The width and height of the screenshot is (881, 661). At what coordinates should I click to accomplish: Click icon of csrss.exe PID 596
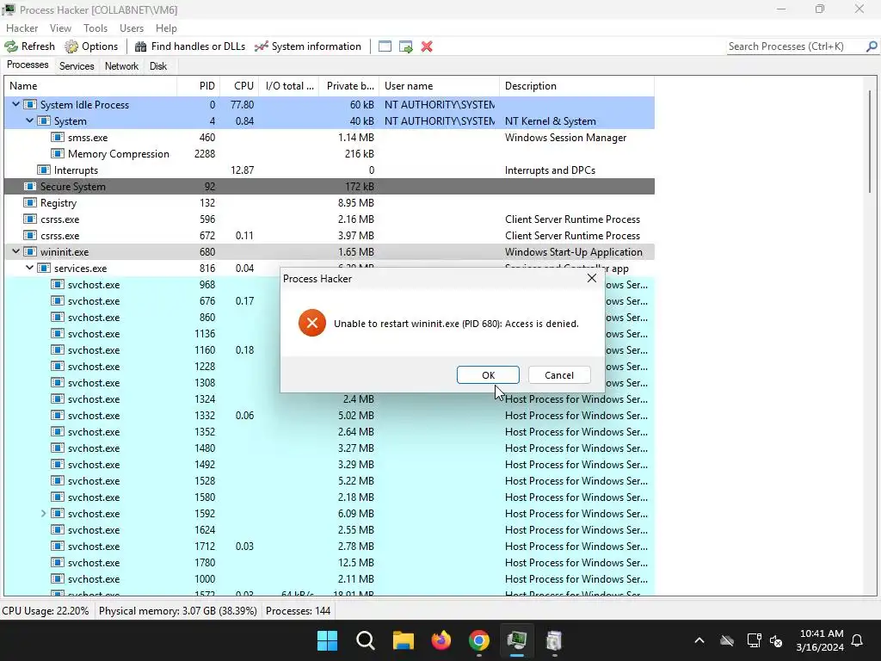[x=30, y=219]
